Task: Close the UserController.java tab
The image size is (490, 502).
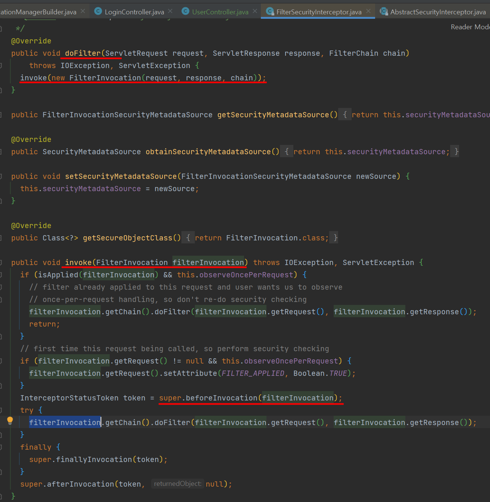Action: [x=255, y=11]
